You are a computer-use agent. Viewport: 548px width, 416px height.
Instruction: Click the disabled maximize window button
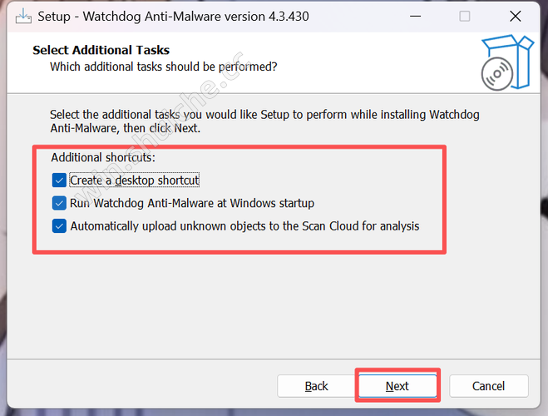click(x=465, y=16)
